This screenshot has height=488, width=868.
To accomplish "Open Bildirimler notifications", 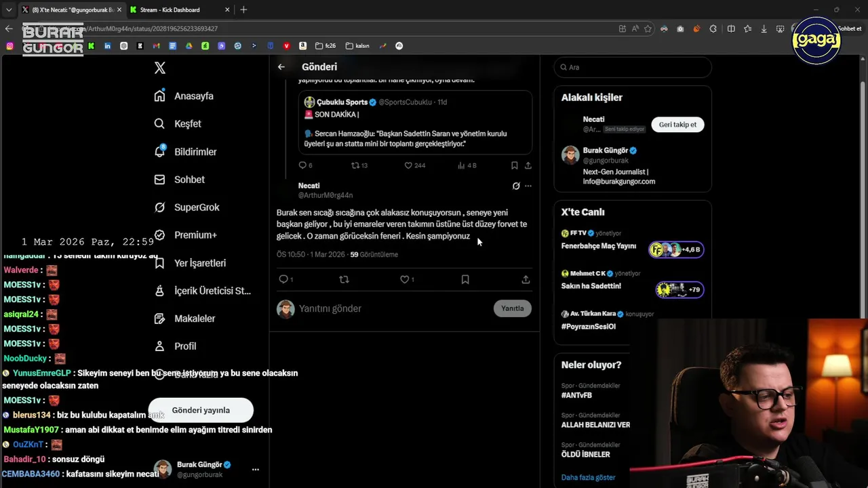I will click(185, 152).
